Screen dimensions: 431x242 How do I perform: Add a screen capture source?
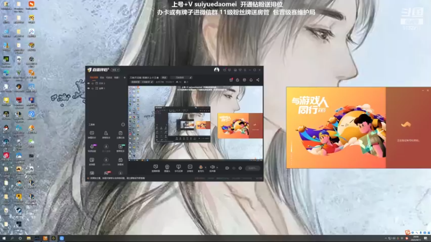coord(156,168)
